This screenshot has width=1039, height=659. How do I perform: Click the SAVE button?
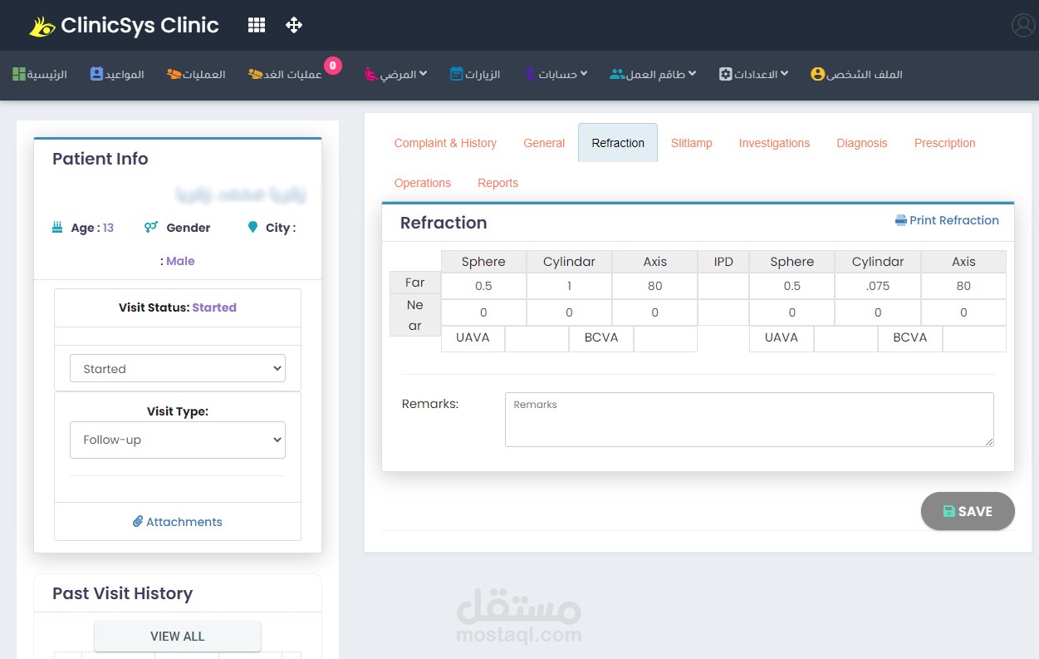[x=968, y=511]
